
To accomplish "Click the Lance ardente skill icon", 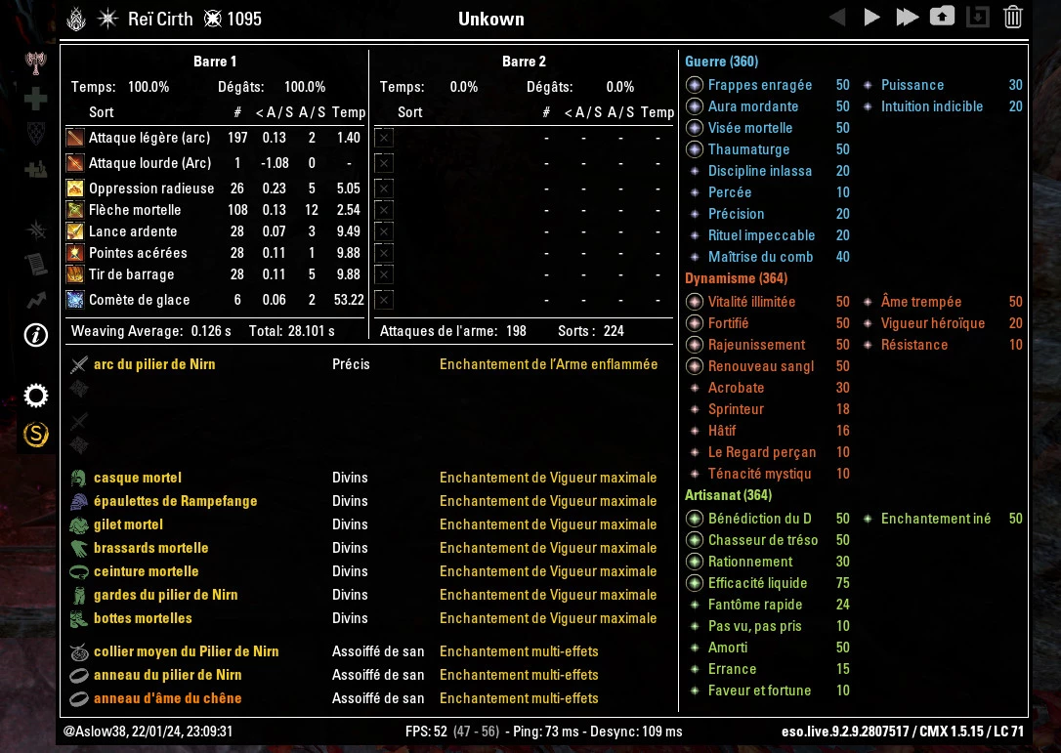I will pos(75,231).
